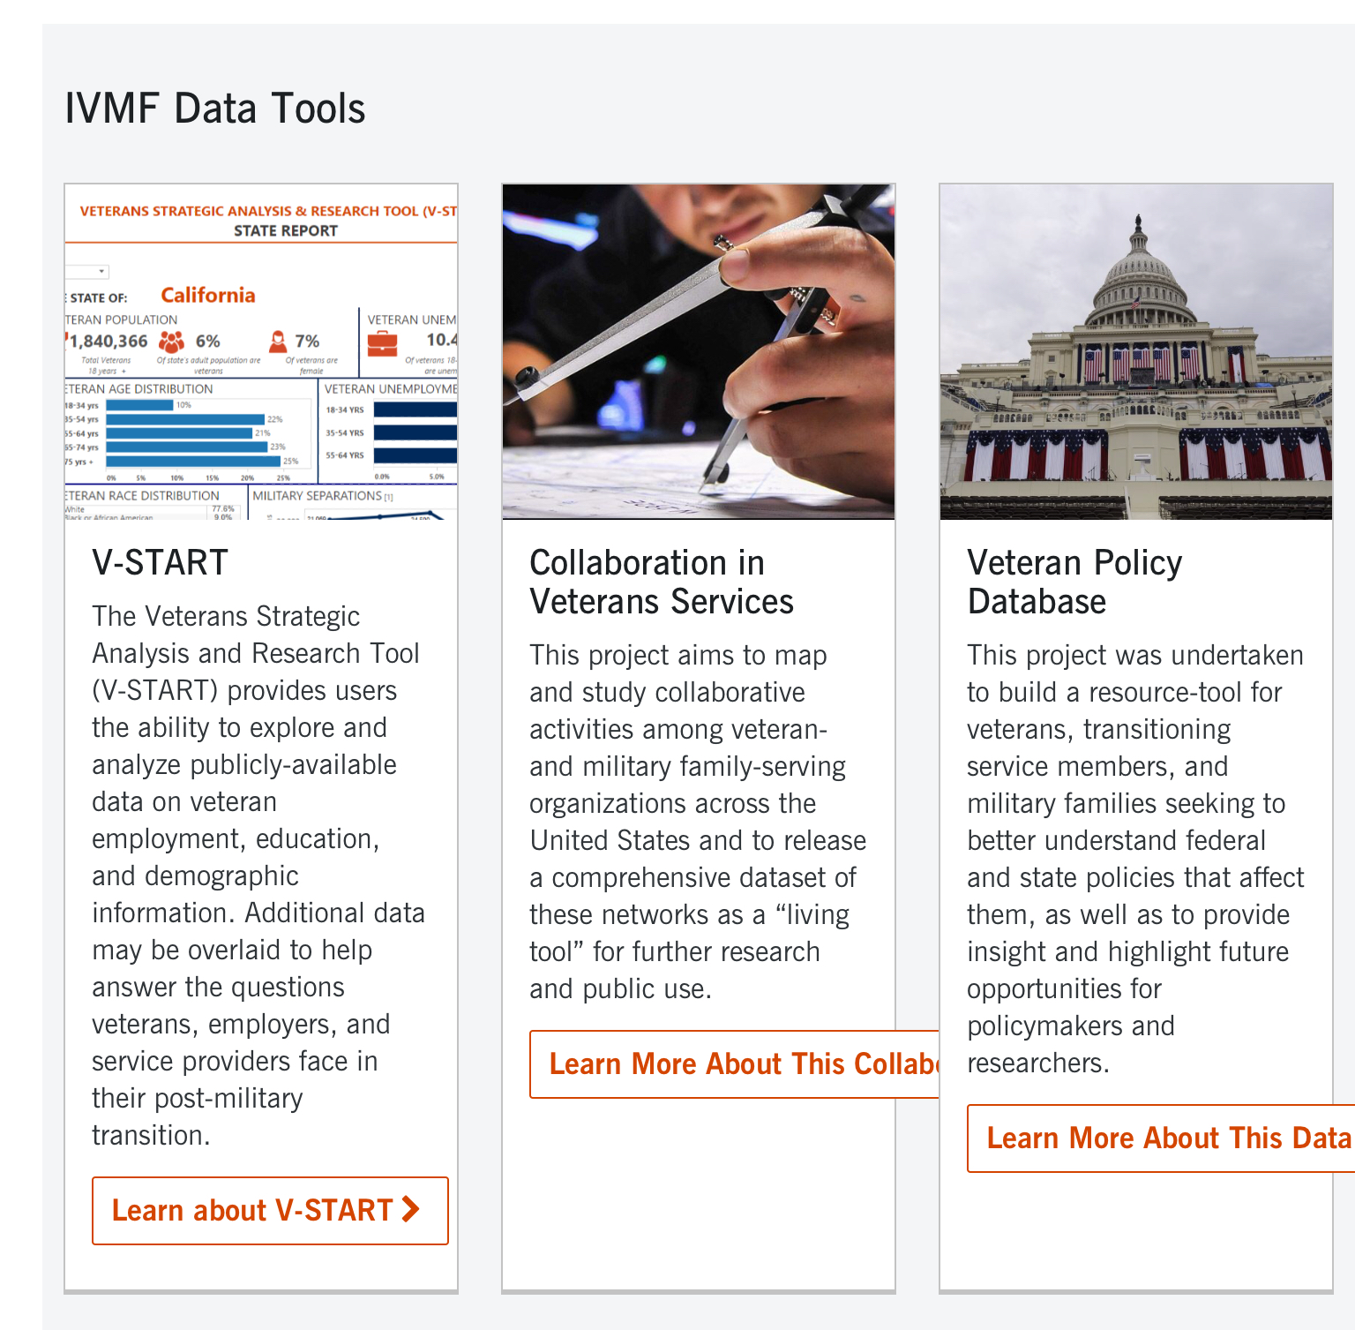Click the female veteran figure icon

(x=279, y=342)
